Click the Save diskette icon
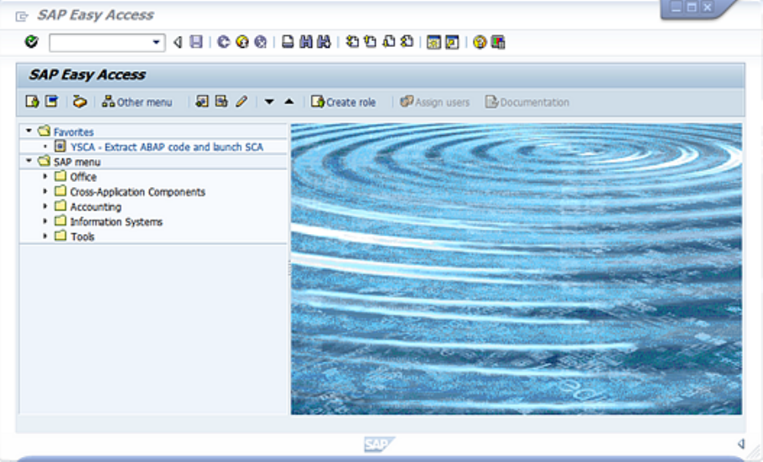The height and width of the screenshot is (462, 763). pos(196,42)
